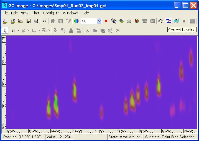
Task: Click the save floppy disk icon
Action: 29,21
